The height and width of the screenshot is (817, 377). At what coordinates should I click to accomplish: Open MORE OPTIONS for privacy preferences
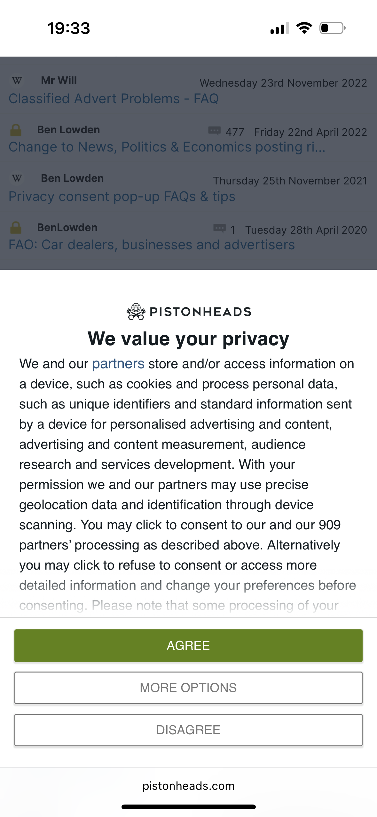pos(188,688)
